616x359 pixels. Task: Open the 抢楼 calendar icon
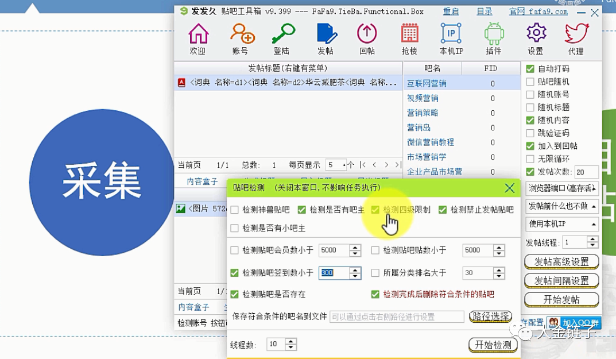[409, 38]
